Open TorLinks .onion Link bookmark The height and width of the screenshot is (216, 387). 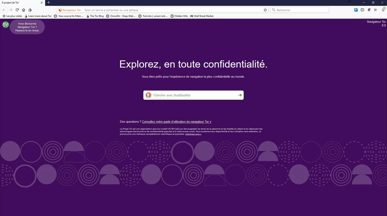153,16
